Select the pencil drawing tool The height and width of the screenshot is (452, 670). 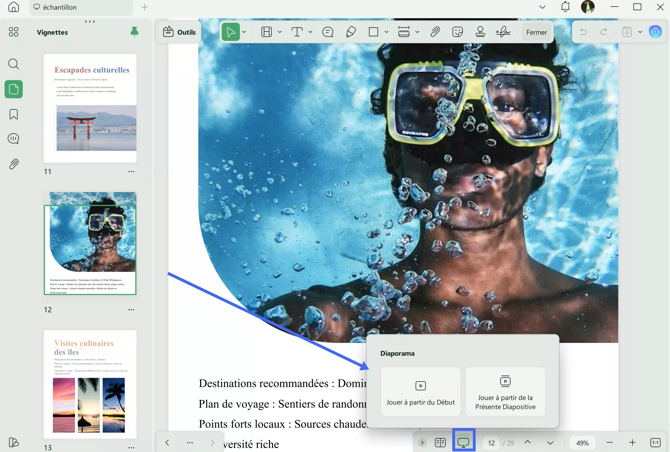pyautogui.click(x=350, y=32)
